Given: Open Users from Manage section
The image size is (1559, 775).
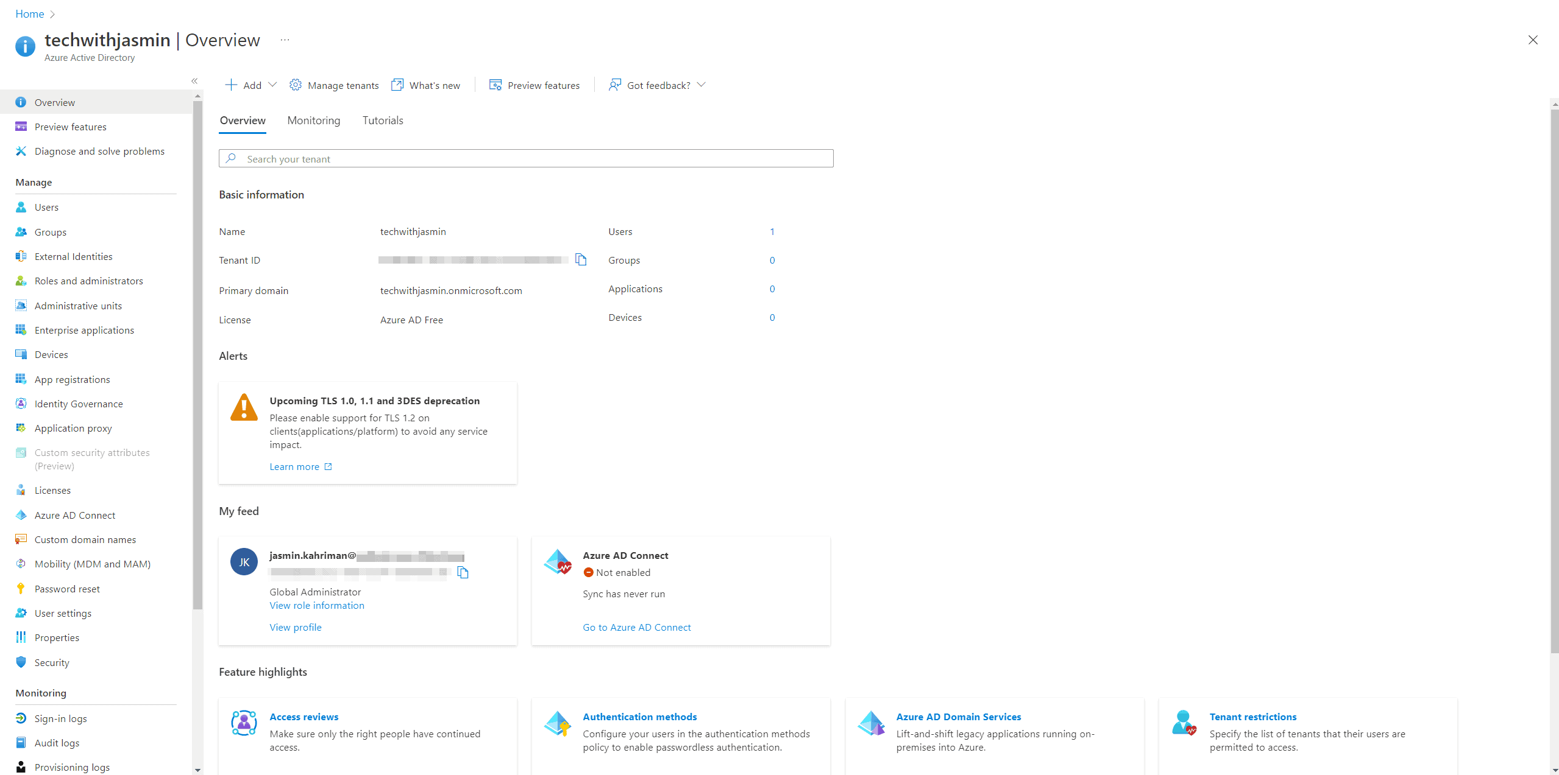Looking at the screenshot, I should [46, 207].
